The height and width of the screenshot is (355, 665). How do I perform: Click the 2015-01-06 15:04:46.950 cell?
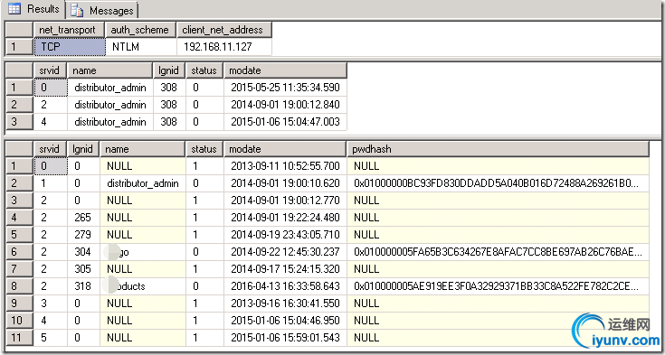tap(285, 321)
